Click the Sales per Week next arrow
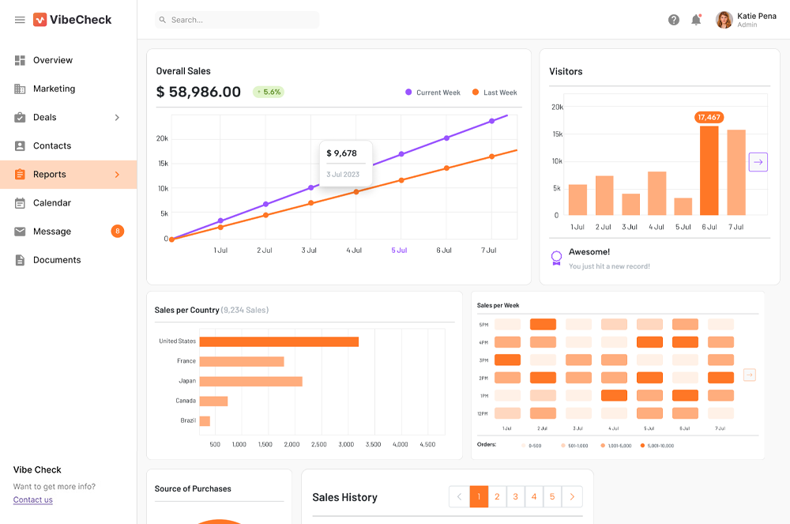 coord(750,375)
